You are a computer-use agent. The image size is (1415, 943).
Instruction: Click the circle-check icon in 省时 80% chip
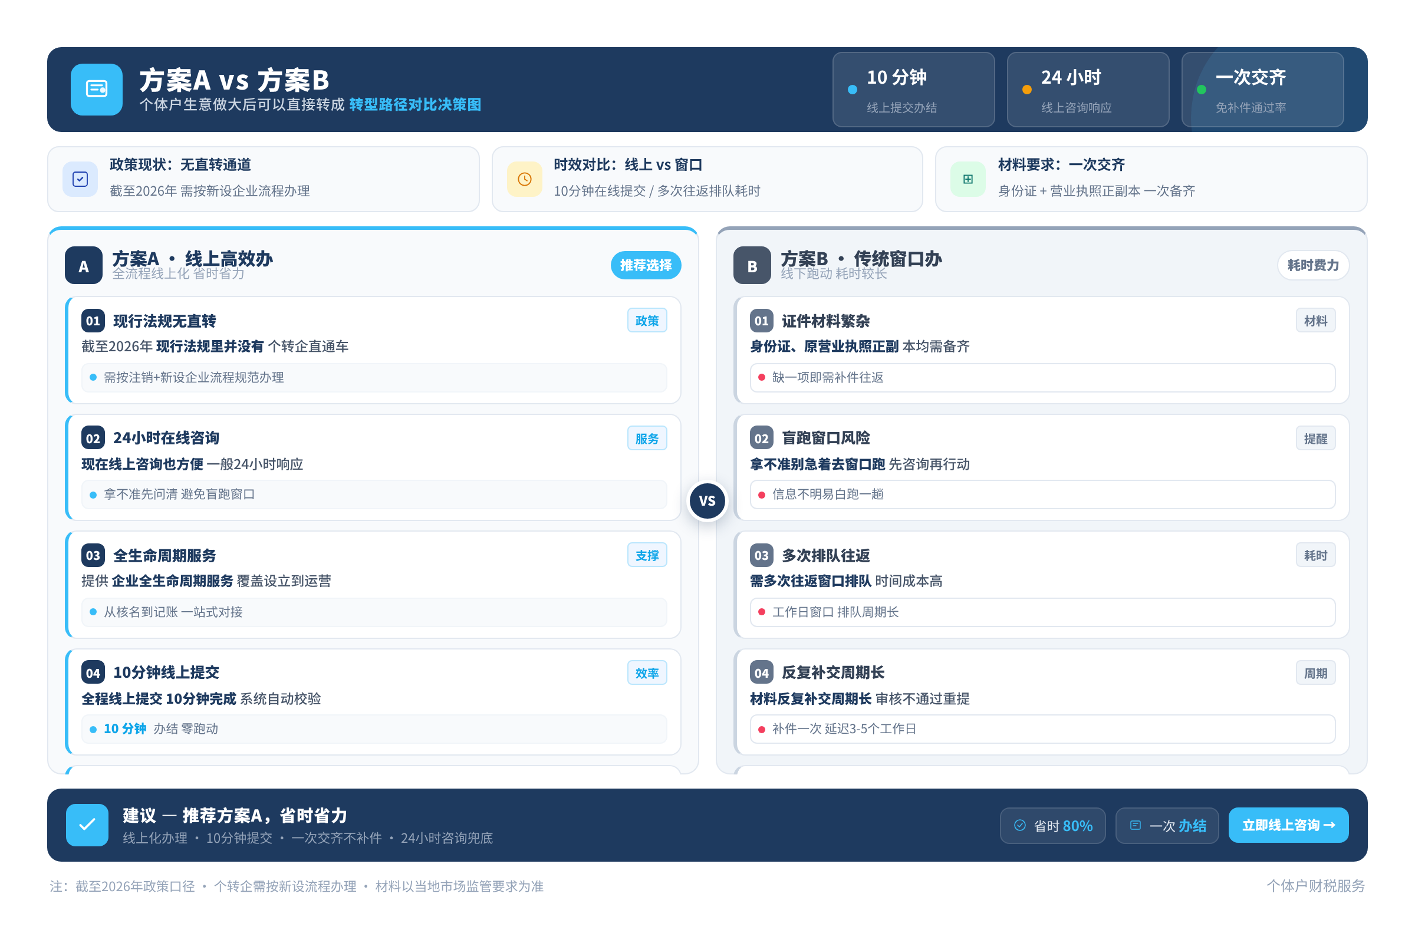coord(1021,825)
